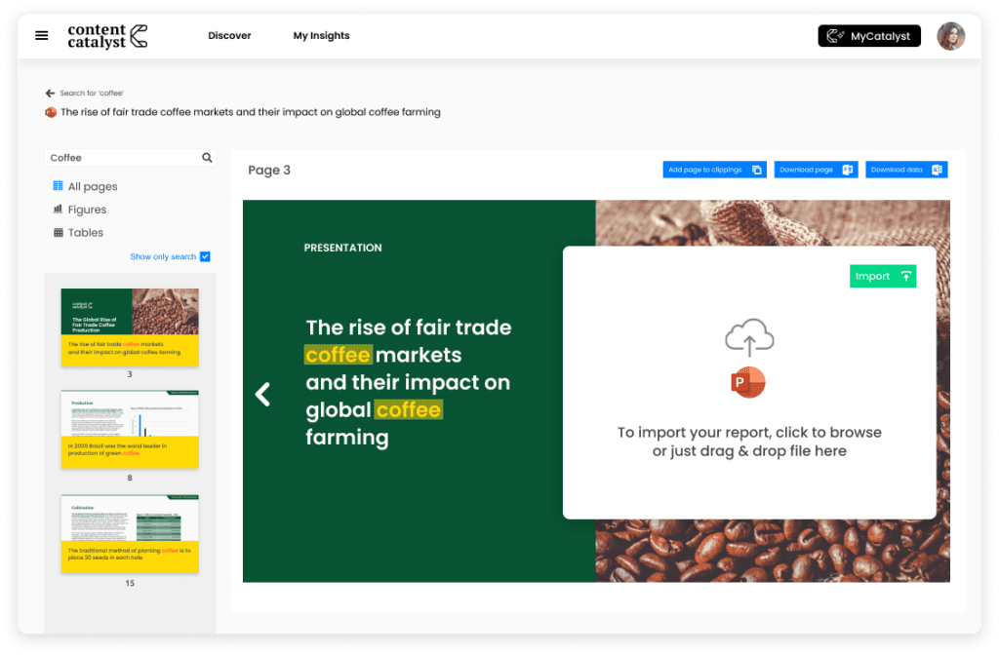Open the page 8 Production slide thumbnail

pyautogui.click(x=129, y=427)
